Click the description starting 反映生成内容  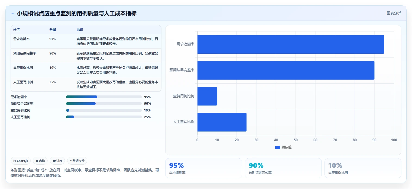coord(117,84)
